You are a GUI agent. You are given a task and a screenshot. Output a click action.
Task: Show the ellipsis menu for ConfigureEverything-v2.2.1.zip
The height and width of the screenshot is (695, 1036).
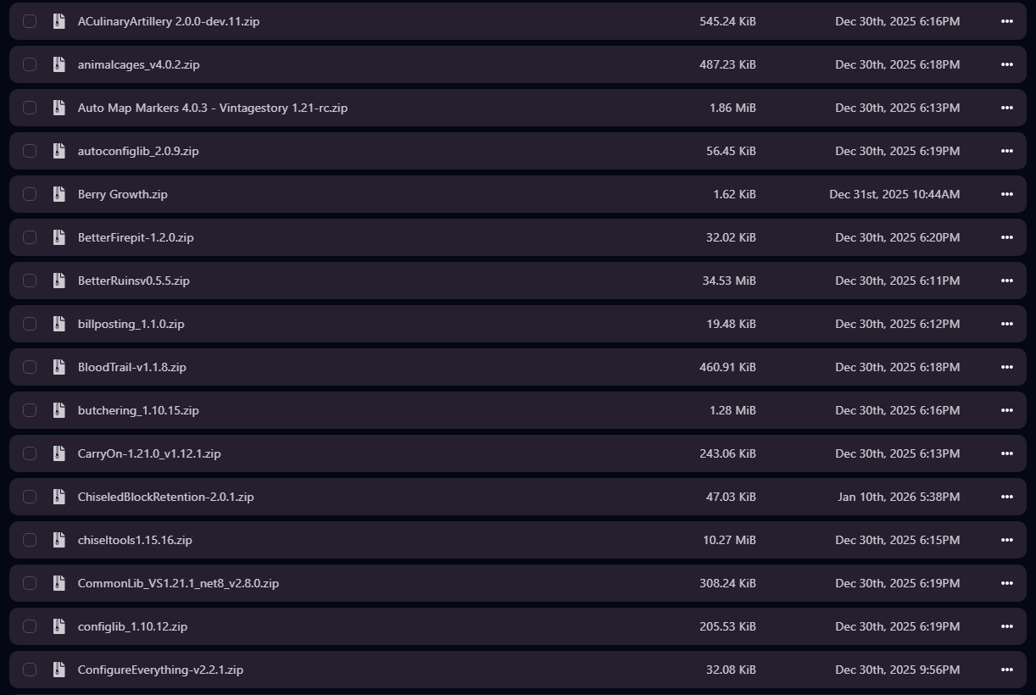pyautogui.click(x=1006, y=670)
